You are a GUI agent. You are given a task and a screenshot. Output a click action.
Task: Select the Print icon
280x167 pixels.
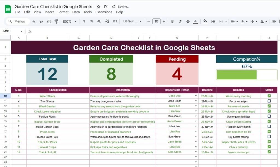click(49, 21)
